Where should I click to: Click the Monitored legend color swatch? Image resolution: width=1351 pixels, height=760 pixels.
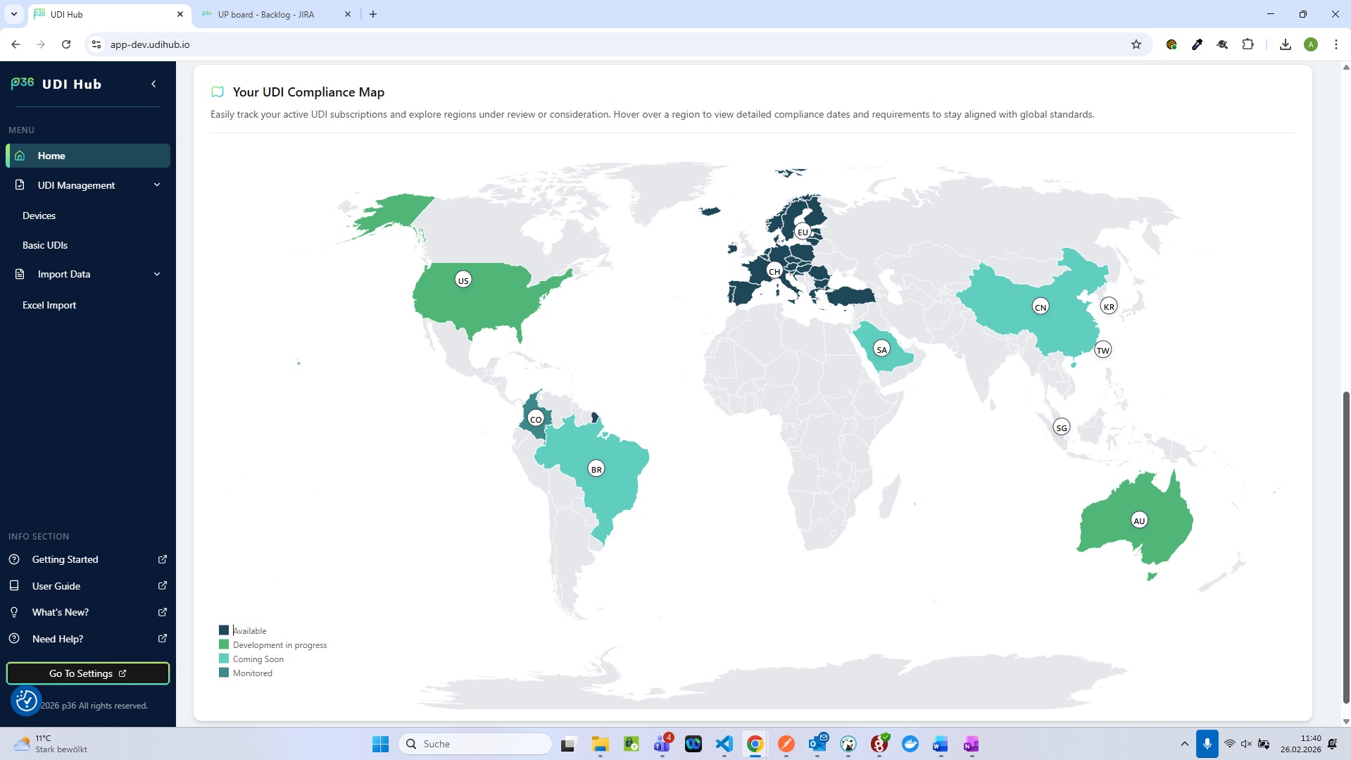[x=224, y=673]
